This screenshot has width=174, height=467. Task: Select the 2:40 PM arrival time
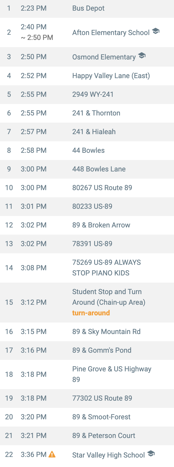[33, 27]
